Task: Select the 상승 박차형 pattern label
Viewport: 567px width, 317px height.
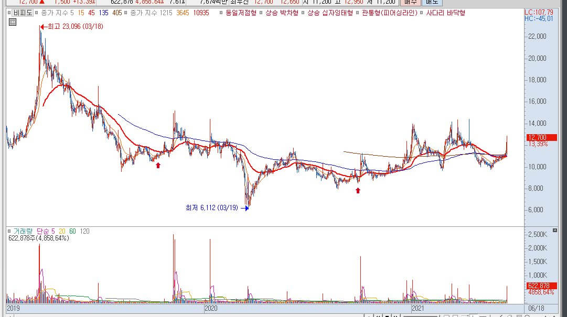Action: pos(282,13)
